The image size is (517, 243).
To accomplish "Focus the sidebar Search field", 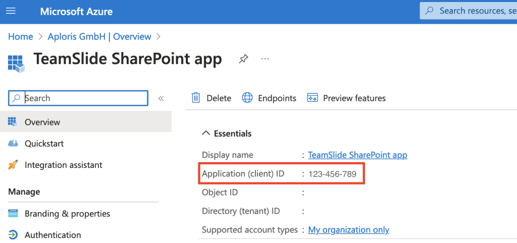I will 78,98.
